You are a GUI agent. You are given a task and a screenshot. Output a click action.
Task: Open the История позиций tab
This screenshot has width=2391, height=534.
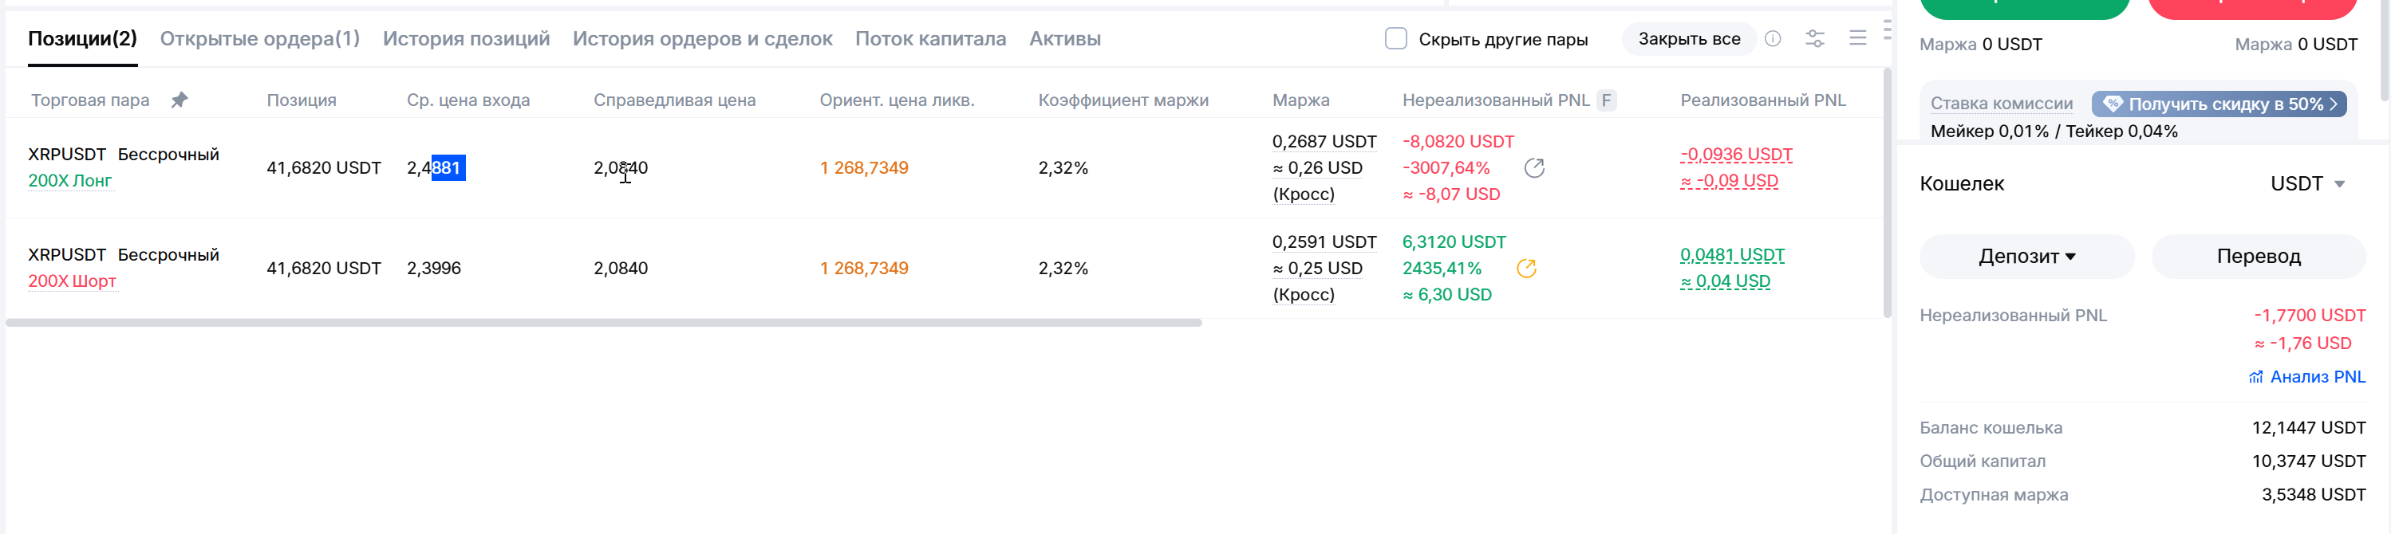point(466,39)
